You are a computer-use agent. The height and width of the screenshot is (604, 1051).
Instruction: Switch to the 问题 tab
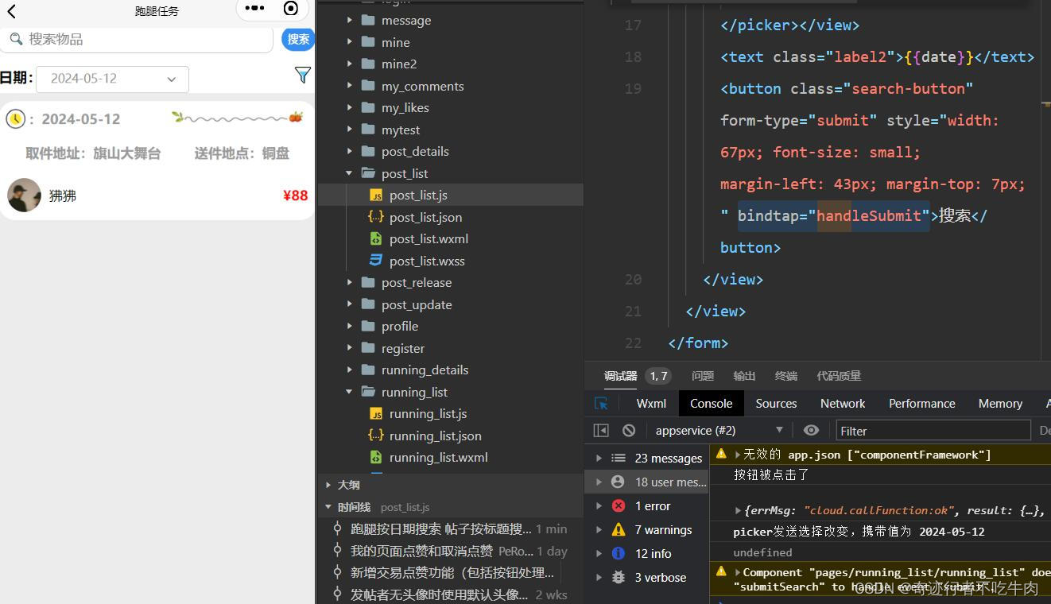703,376
